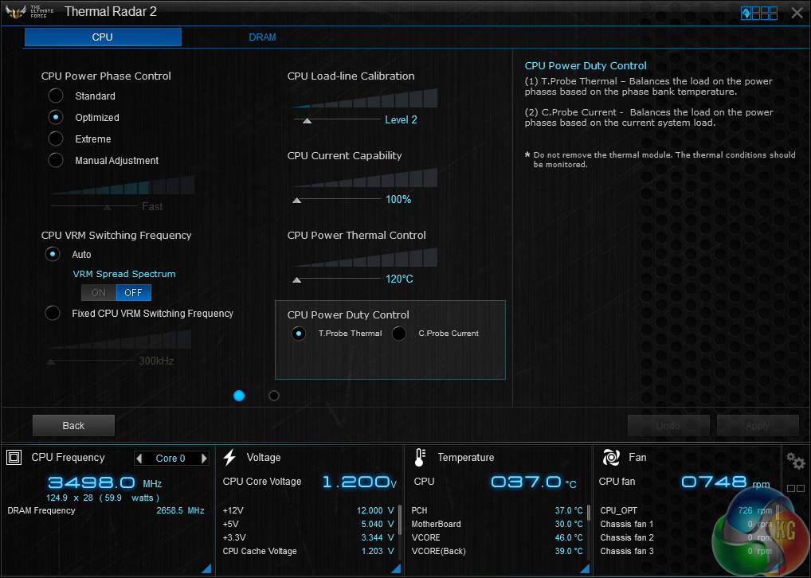The image size is (811, 578).
Task: Adjust CPU Current Capability slider handle
Action: point(297,200)
